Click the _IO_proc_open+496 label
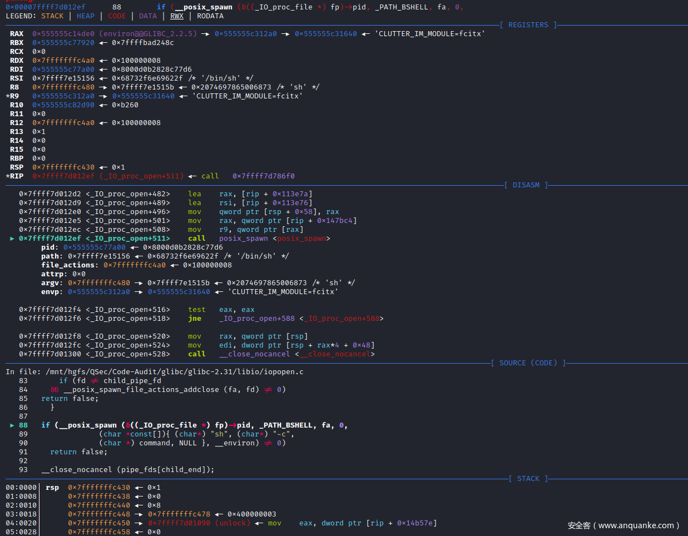This screenshot has height=536, width=688. (128, 212)
